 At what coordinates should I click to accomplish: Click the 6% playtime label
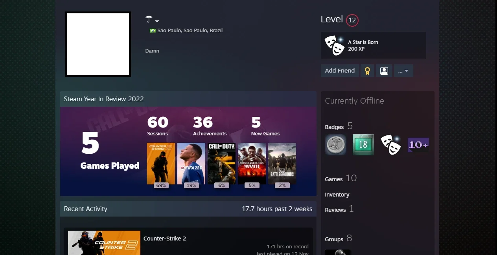tap(222, 186)
